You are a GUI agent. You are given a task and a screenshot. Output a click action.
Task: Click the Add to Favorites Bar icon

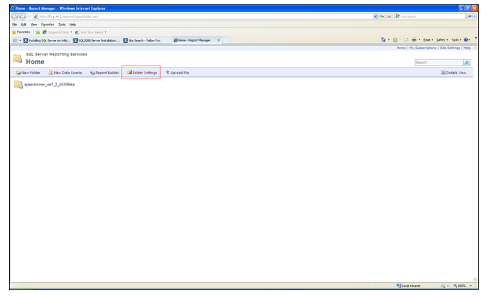click(37, 32)
